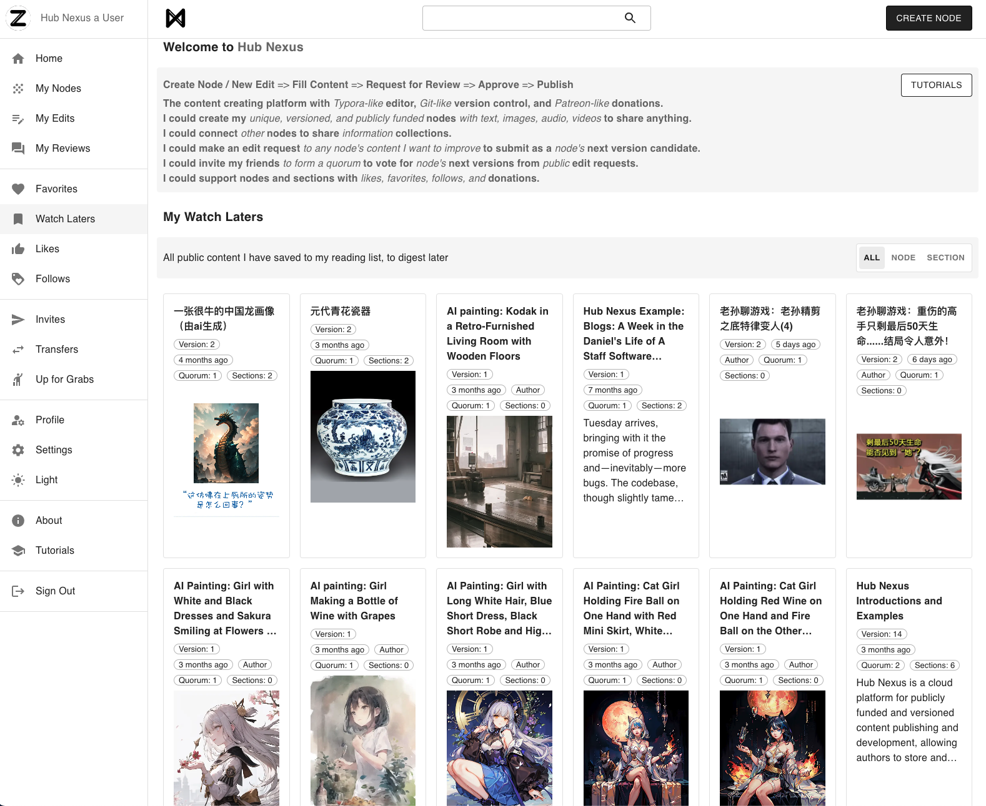
Task: Select the ALL filter tab
Action: [x=872, y=258]
